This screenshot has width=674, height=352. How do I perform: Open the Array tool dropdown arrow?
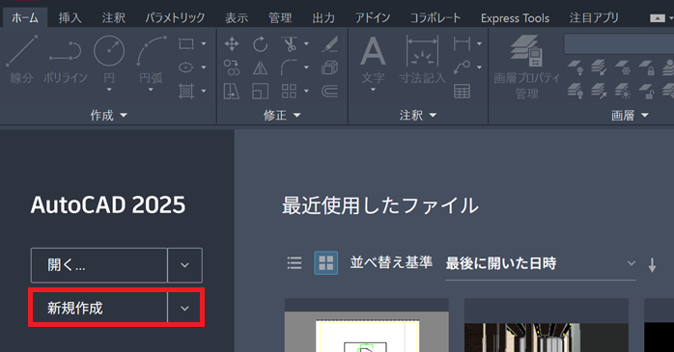[306, 91]
